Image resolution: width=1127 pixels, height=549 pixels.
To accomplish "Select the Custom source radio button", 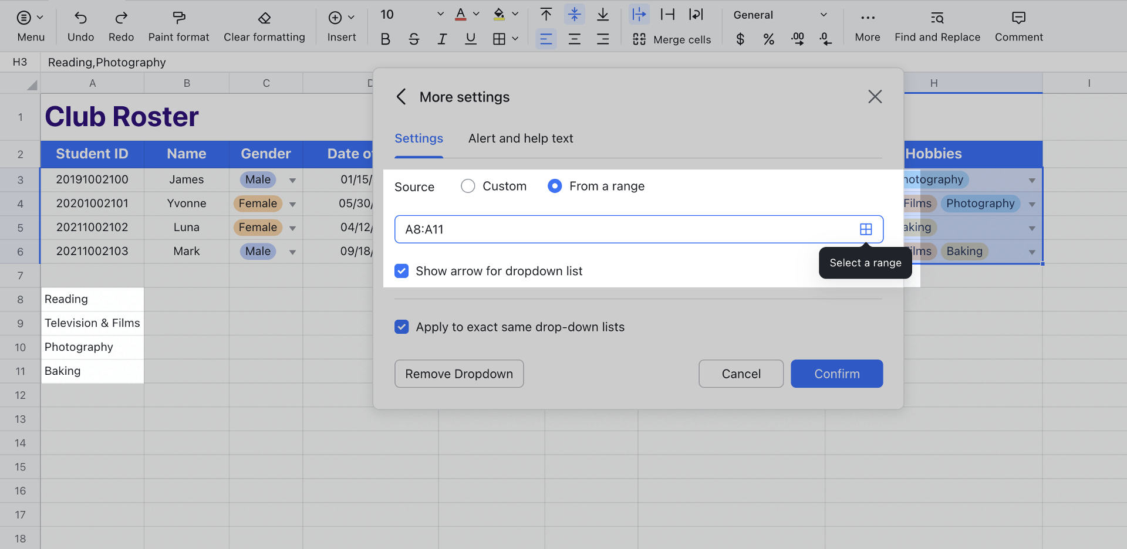I will (468, 187).
